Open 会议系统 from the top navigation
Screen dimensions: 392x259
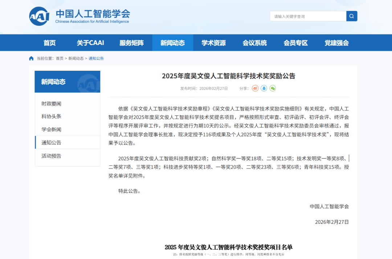click(254, 43)
